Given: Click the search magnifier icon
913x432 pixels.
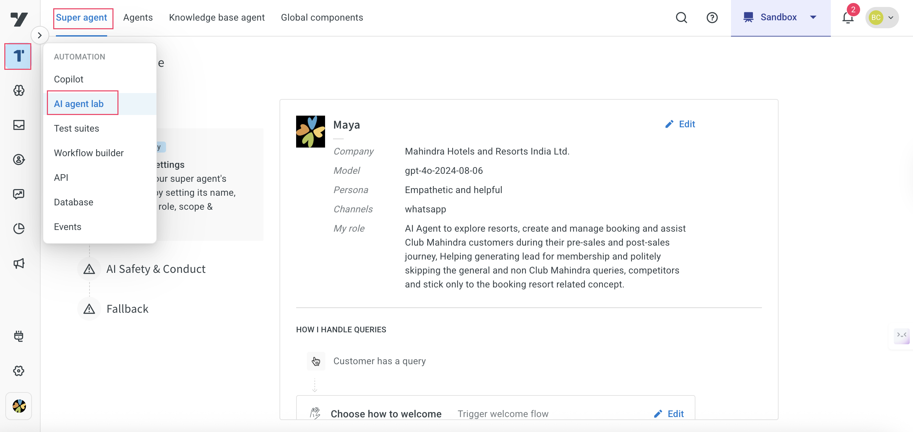Looking at the screenshot, I should coord(681,17).
